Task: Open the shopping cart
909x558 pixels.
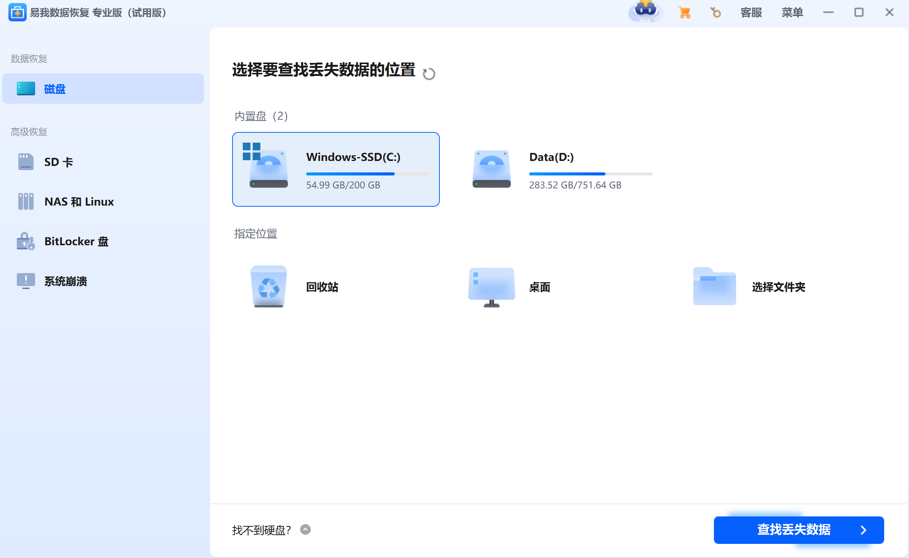Action: (x=685, y=12)
